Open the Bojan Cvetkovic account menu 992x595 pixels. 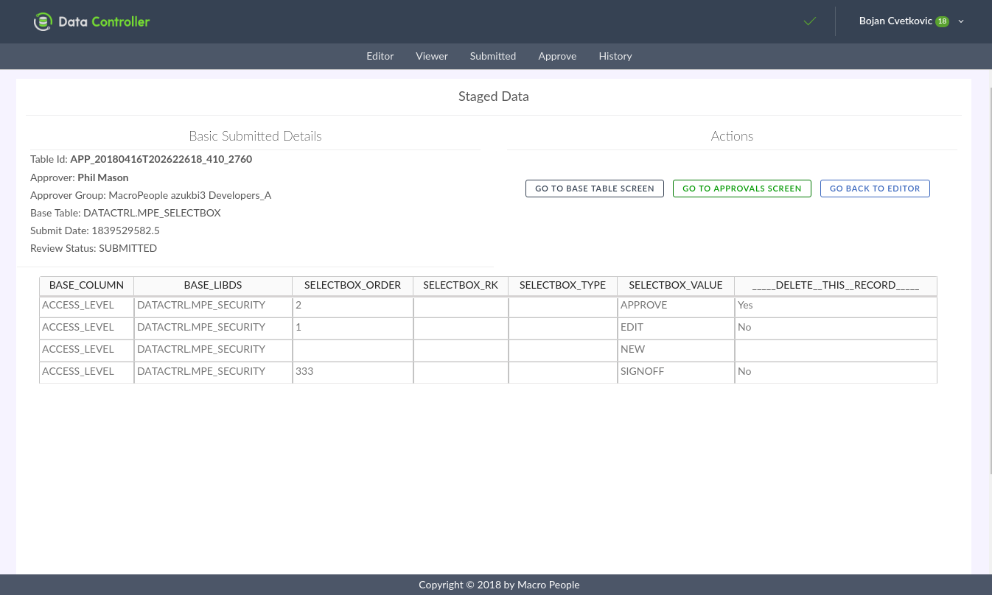[895, 21]
